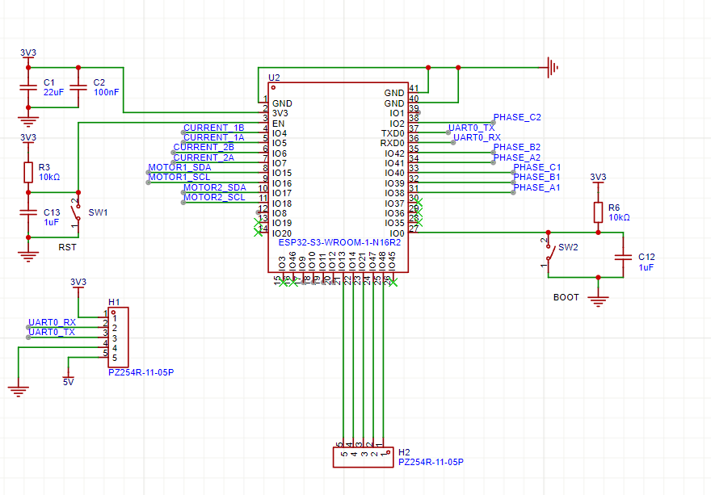Select the MOTOR2_SCL net label
The image size is (711, 495).
click(x=214, y=197)
